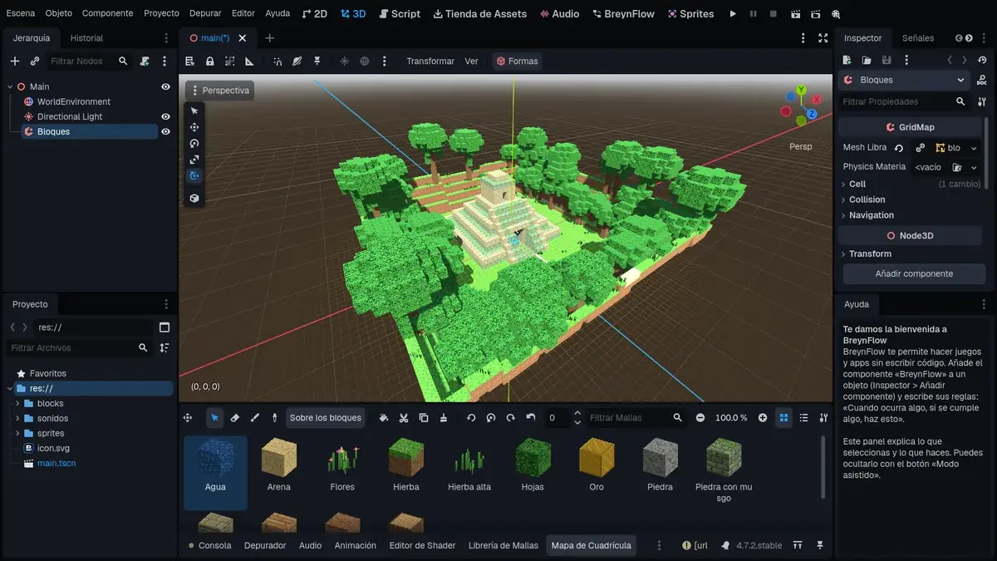997x561 pixels.
Task: Pick the paint bucket fill tool
Action: (384, 418)
